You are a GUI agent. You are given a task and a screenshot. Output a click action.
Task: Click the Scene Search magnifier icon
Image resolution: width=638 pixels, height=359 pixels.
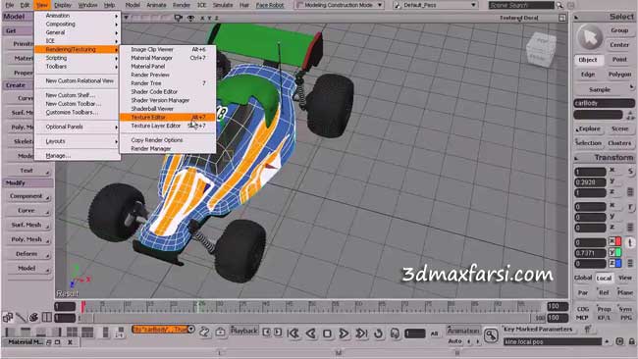click(559, 5)
